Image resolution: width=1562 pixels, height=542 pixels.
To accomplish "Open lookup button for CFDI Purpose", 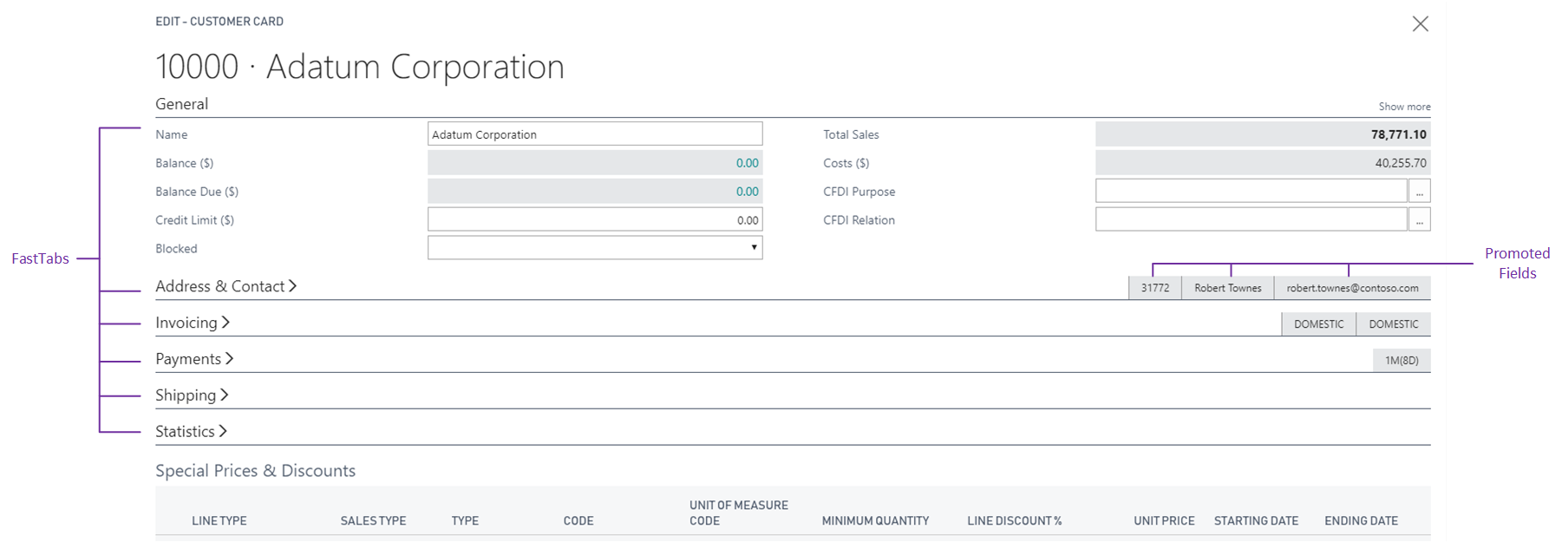I will pyautogui.click(x=1419, y=191).
